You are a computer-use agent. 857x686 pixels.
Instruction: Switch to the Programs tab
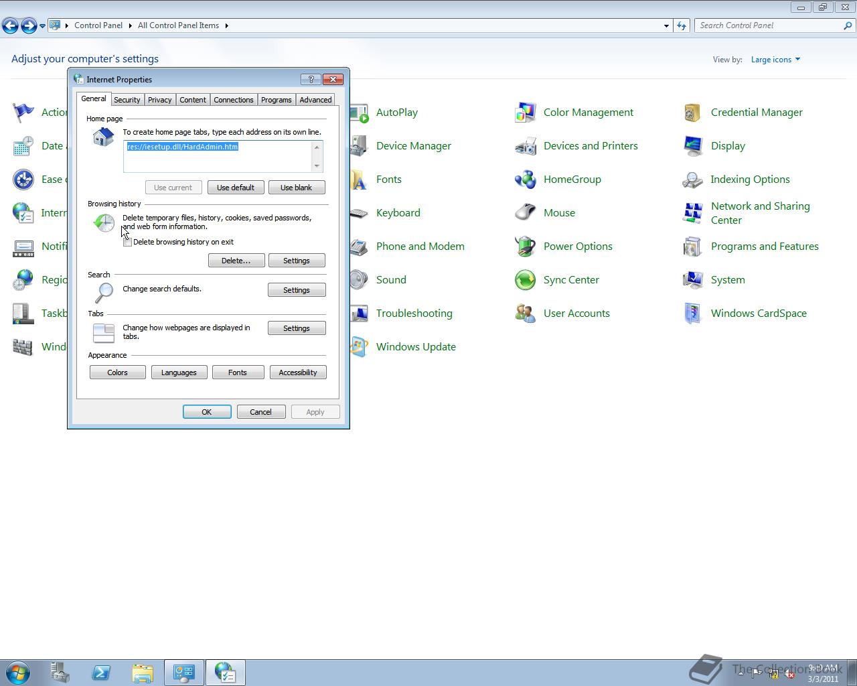(x=276, y=100)
